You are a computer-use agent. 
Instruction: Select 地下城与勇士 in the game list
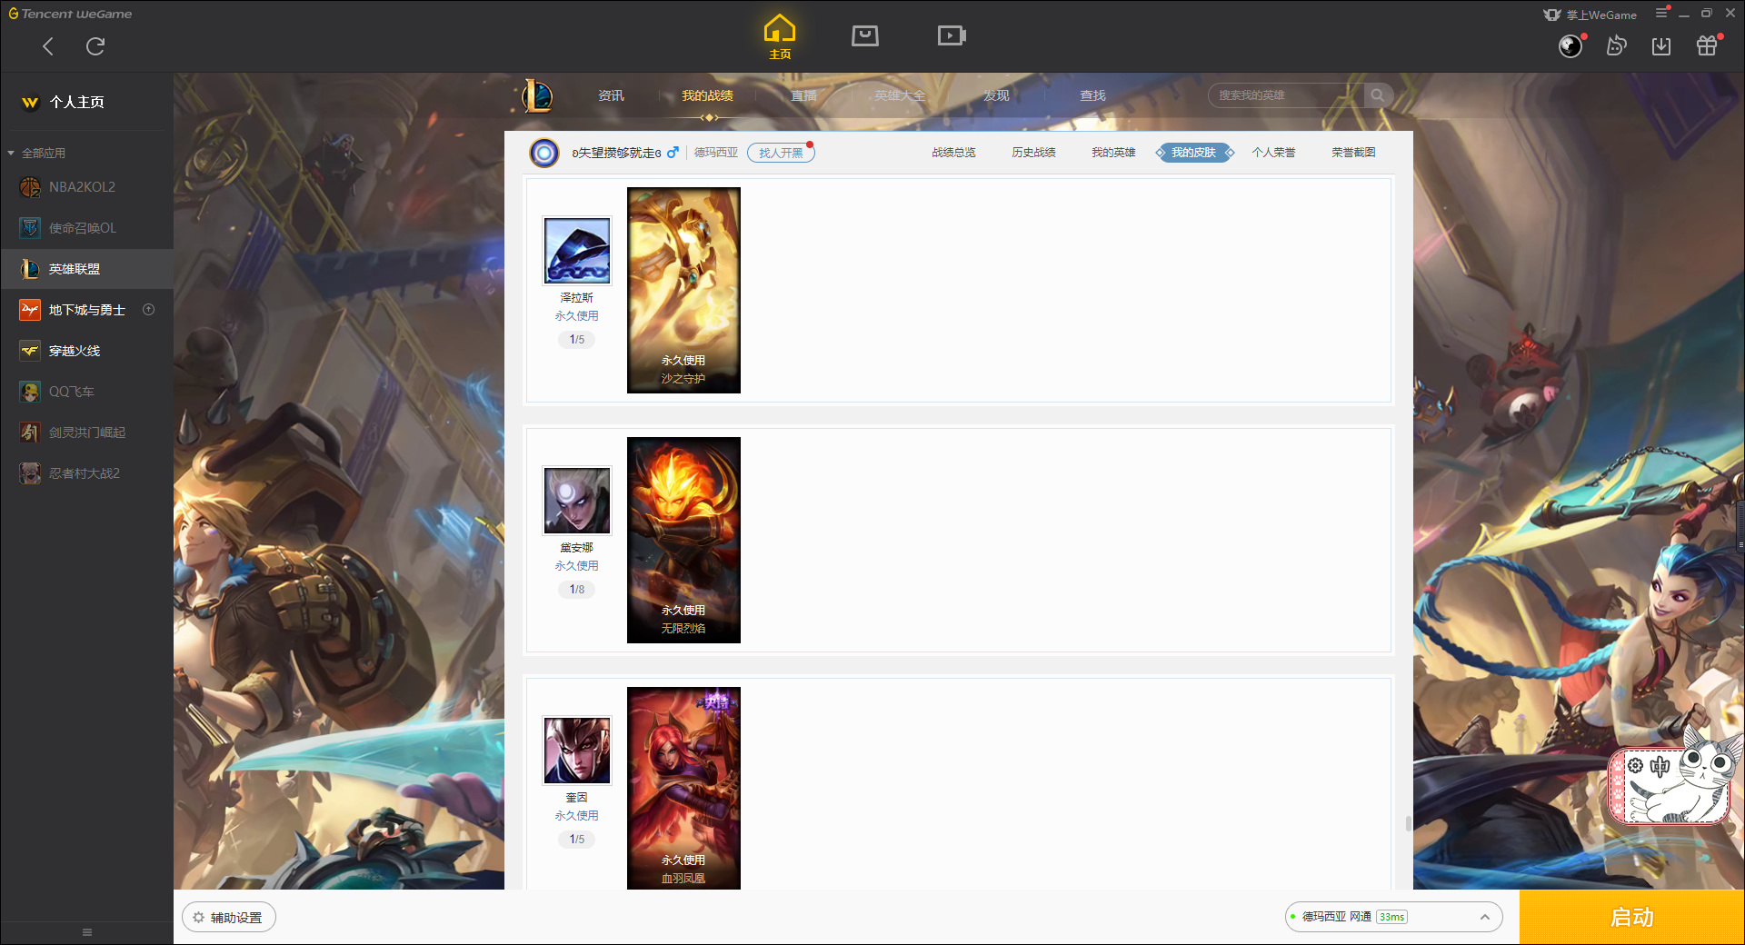pyautogui.click(x=86, y=310)
